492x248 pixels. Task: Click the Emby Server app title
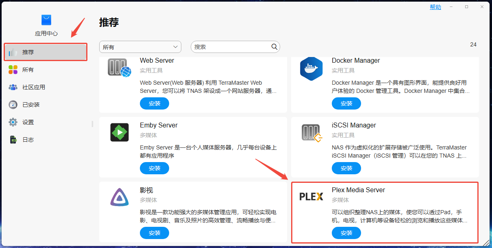click(159, 125)
